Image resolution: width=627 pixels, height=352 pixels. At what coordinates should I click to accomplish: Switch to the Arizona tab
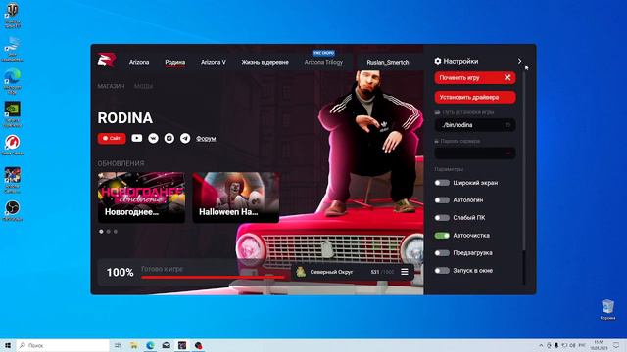(139, 62)
